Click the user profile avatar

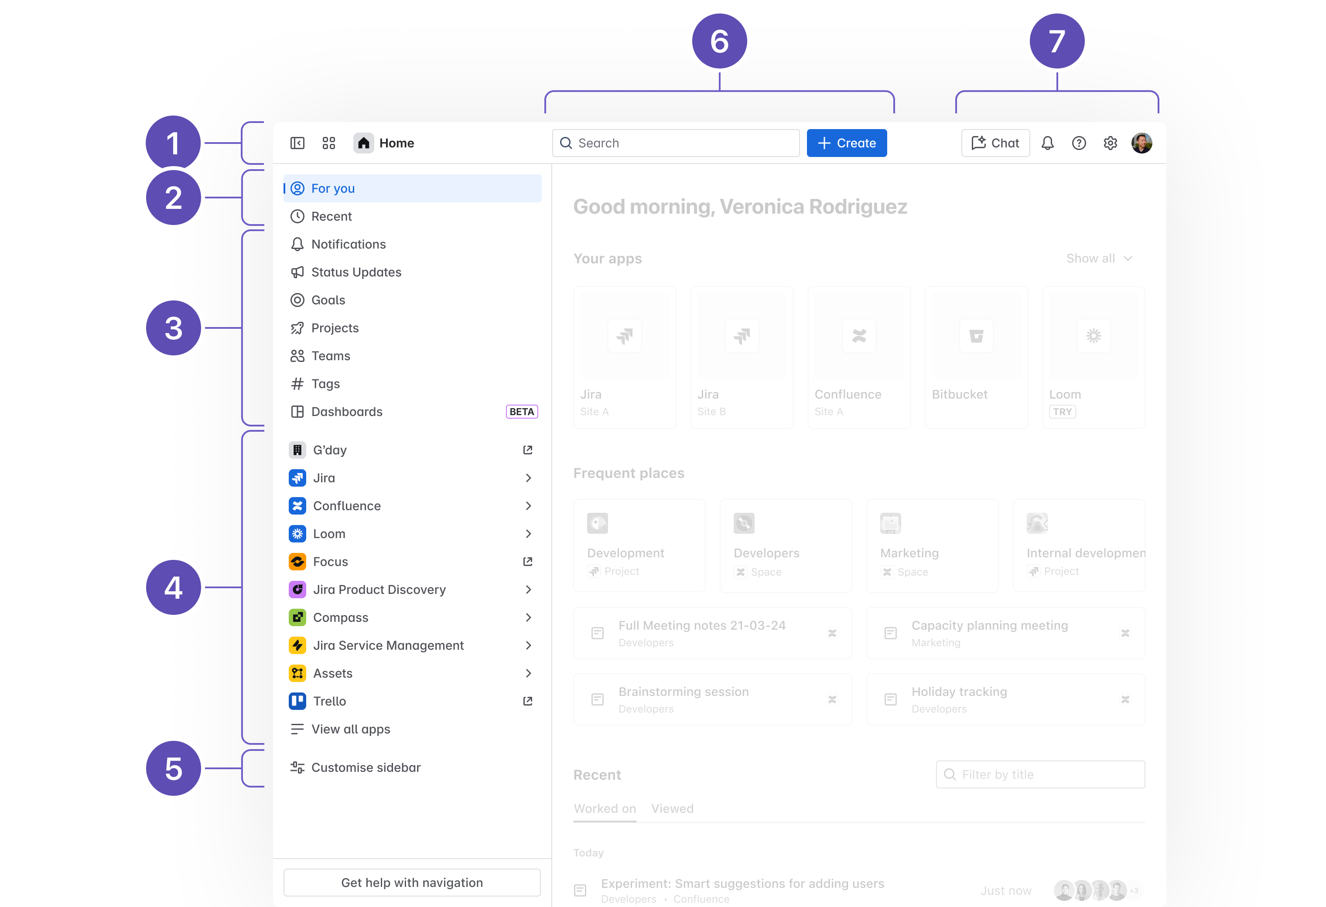[x=1141, y=143]
